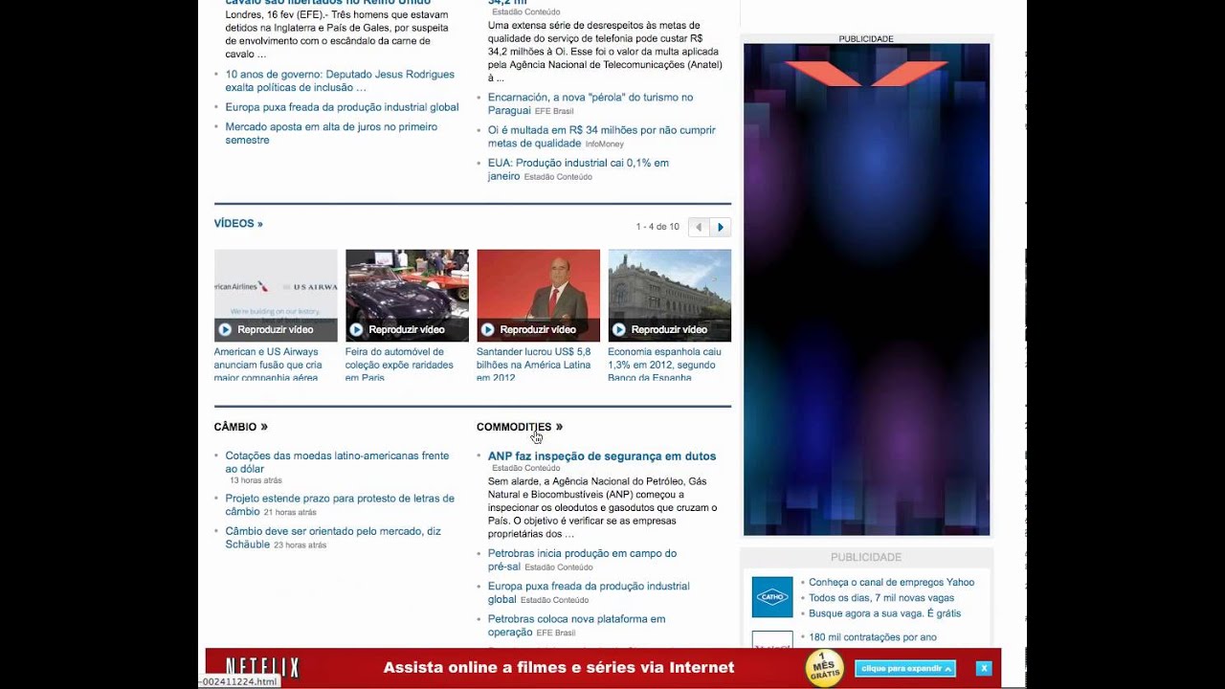Open the COMMODITIES section heading
The height and width of the screenshot is (689, 1225).
click(x=520, y=427)
